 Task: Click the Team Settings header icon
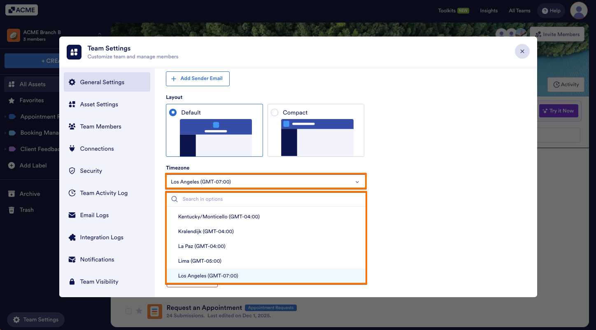point(74,52)
